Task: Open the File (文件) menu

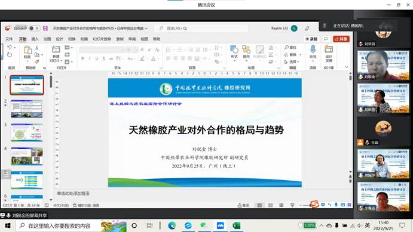Action: (x=9, y=39)
